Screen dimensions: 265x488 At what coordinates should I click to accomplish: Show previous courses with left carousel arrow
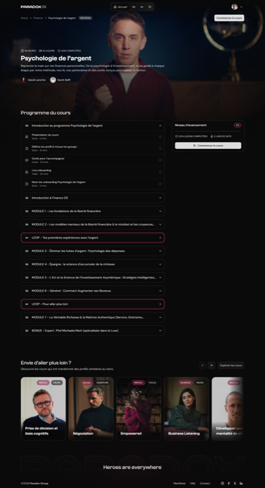[x=202, y=365]
